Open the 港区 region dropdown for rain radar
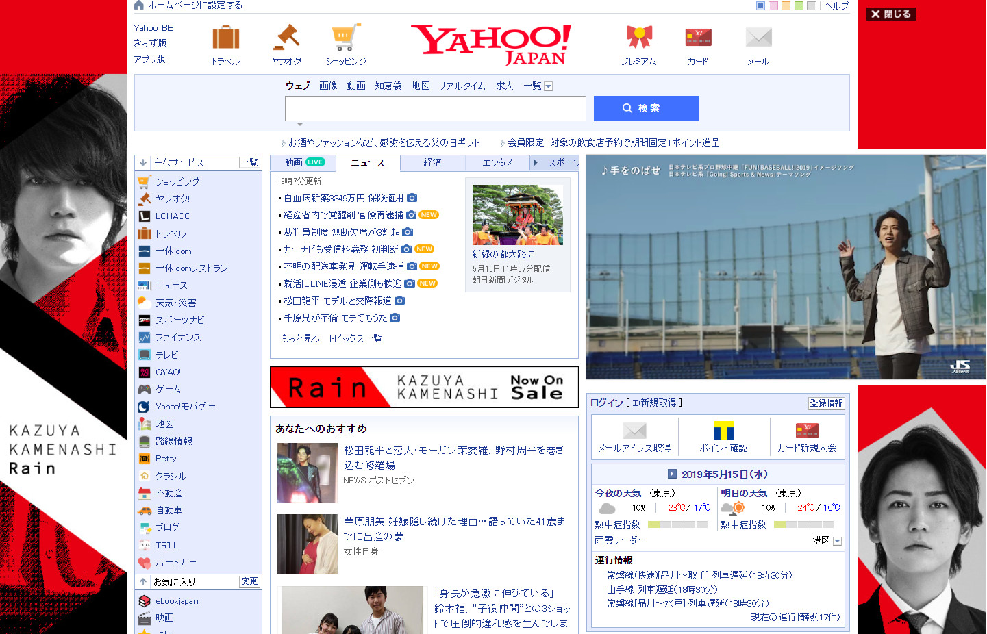Viewport: 987px width, 634px height. click(837, 541)
